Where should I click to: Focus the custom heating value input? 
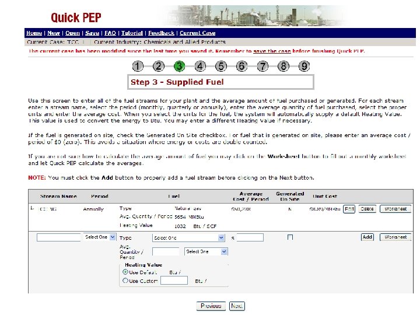coord(174,281)
